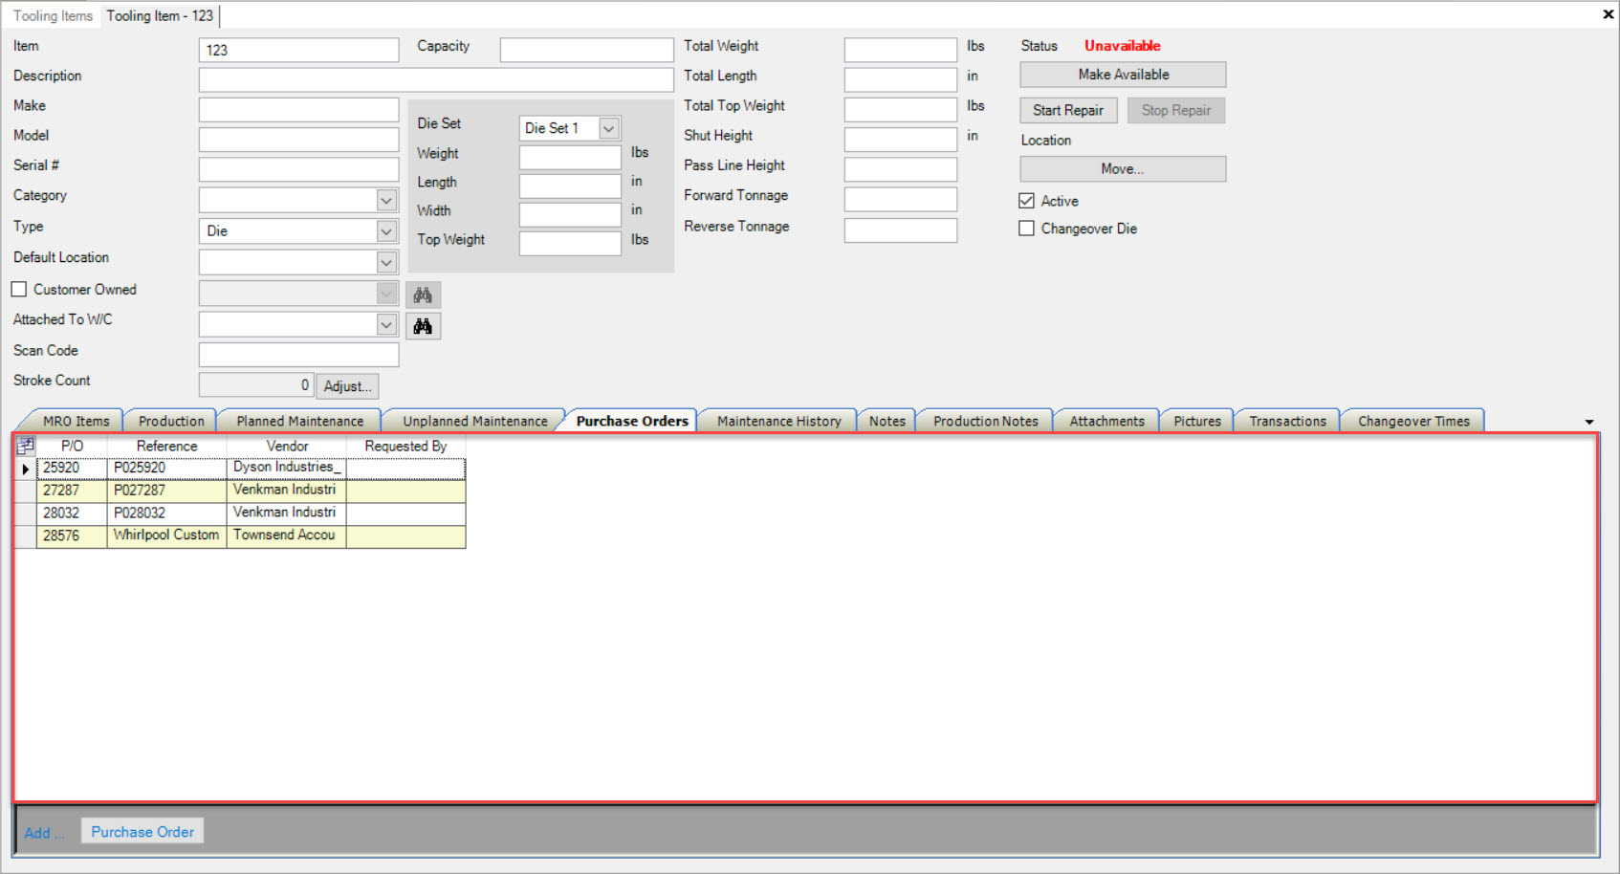Select the Planned Maintenance tab
The image size is (1620, 874).
coord(300,421)
